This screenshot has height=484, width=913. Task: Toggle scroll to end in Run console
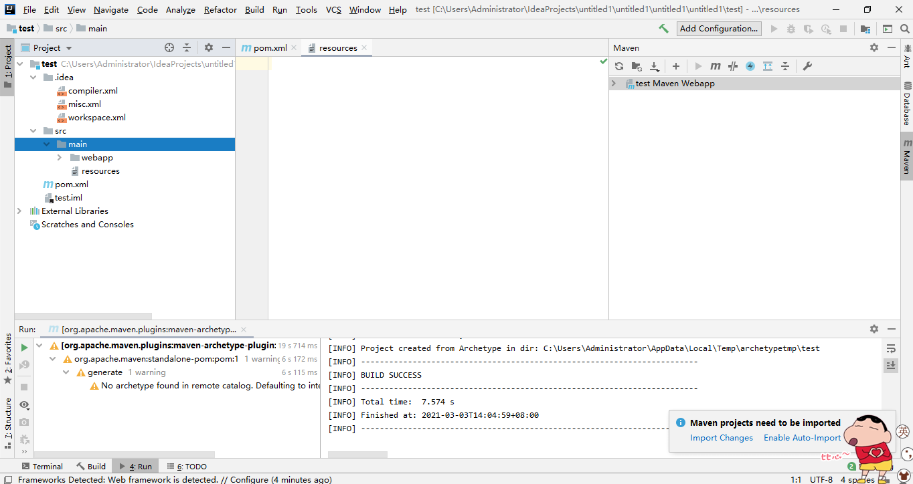[891, 365]
